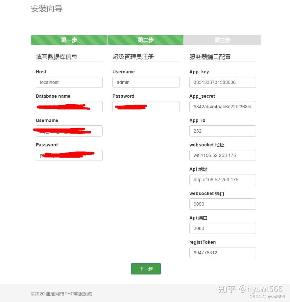This screenshot has height=302, width=290.
Task: Click the Database name input field
Action: (69, 107)
